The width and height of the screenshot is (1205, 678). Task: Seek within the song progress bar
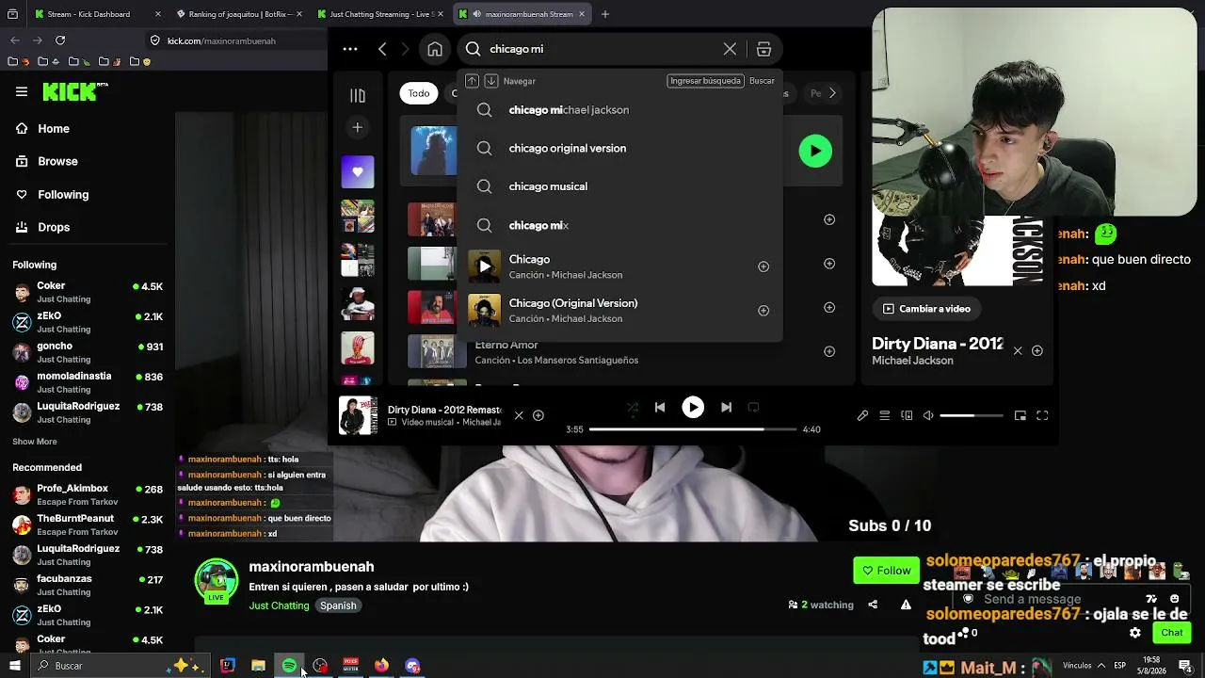point(693,429)
